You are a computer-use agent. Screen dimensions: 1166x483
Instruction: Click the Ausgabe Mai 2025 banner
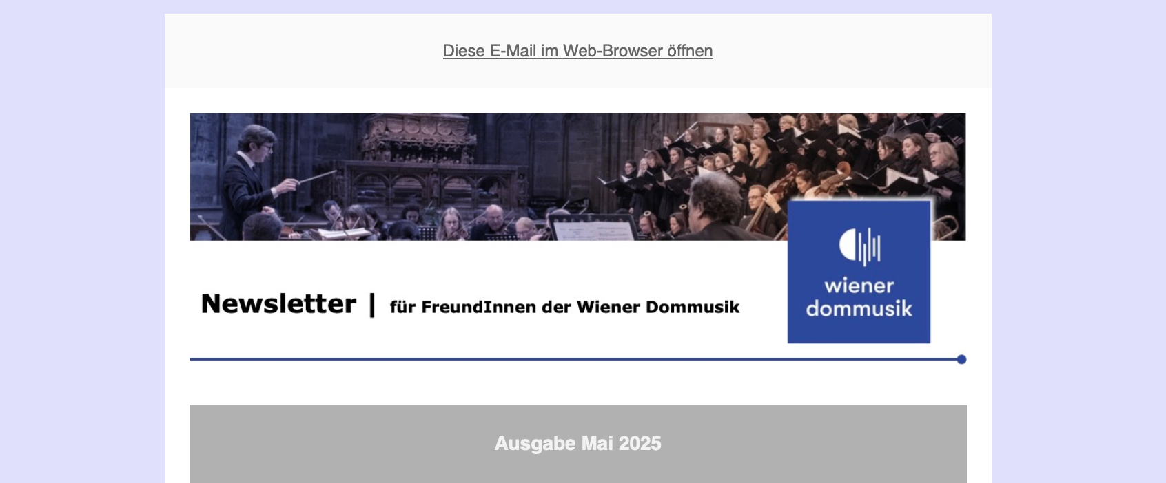(x=577, y=443)
